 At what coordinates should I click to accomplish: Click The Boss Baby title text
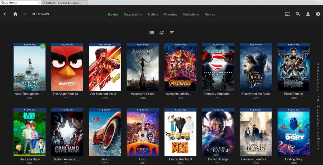point(30,159)
